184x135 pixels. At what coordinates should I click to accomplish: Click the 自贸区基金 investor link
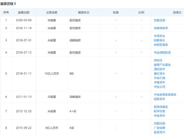(x=161, y=45)
